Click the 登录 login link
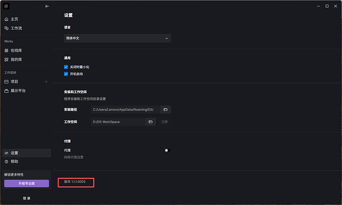This screenshot has height=205, width=342. click(27, 198)
